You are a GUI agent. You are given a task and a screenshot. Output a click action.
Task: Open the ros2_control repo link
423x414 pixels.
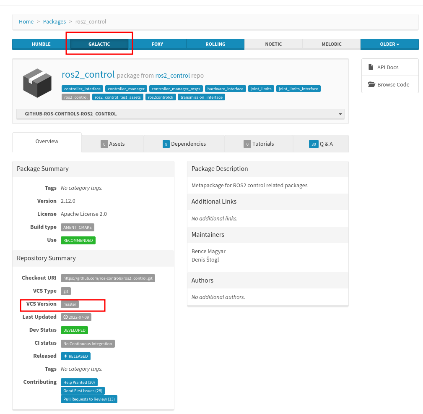172,76
